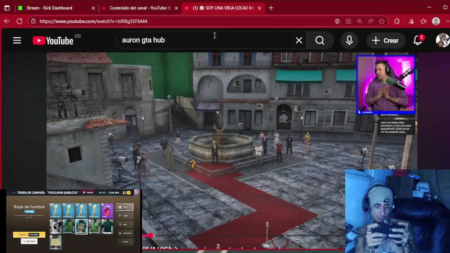
Task: Open the browser profile icon
Action: click(x=436, y=21)
